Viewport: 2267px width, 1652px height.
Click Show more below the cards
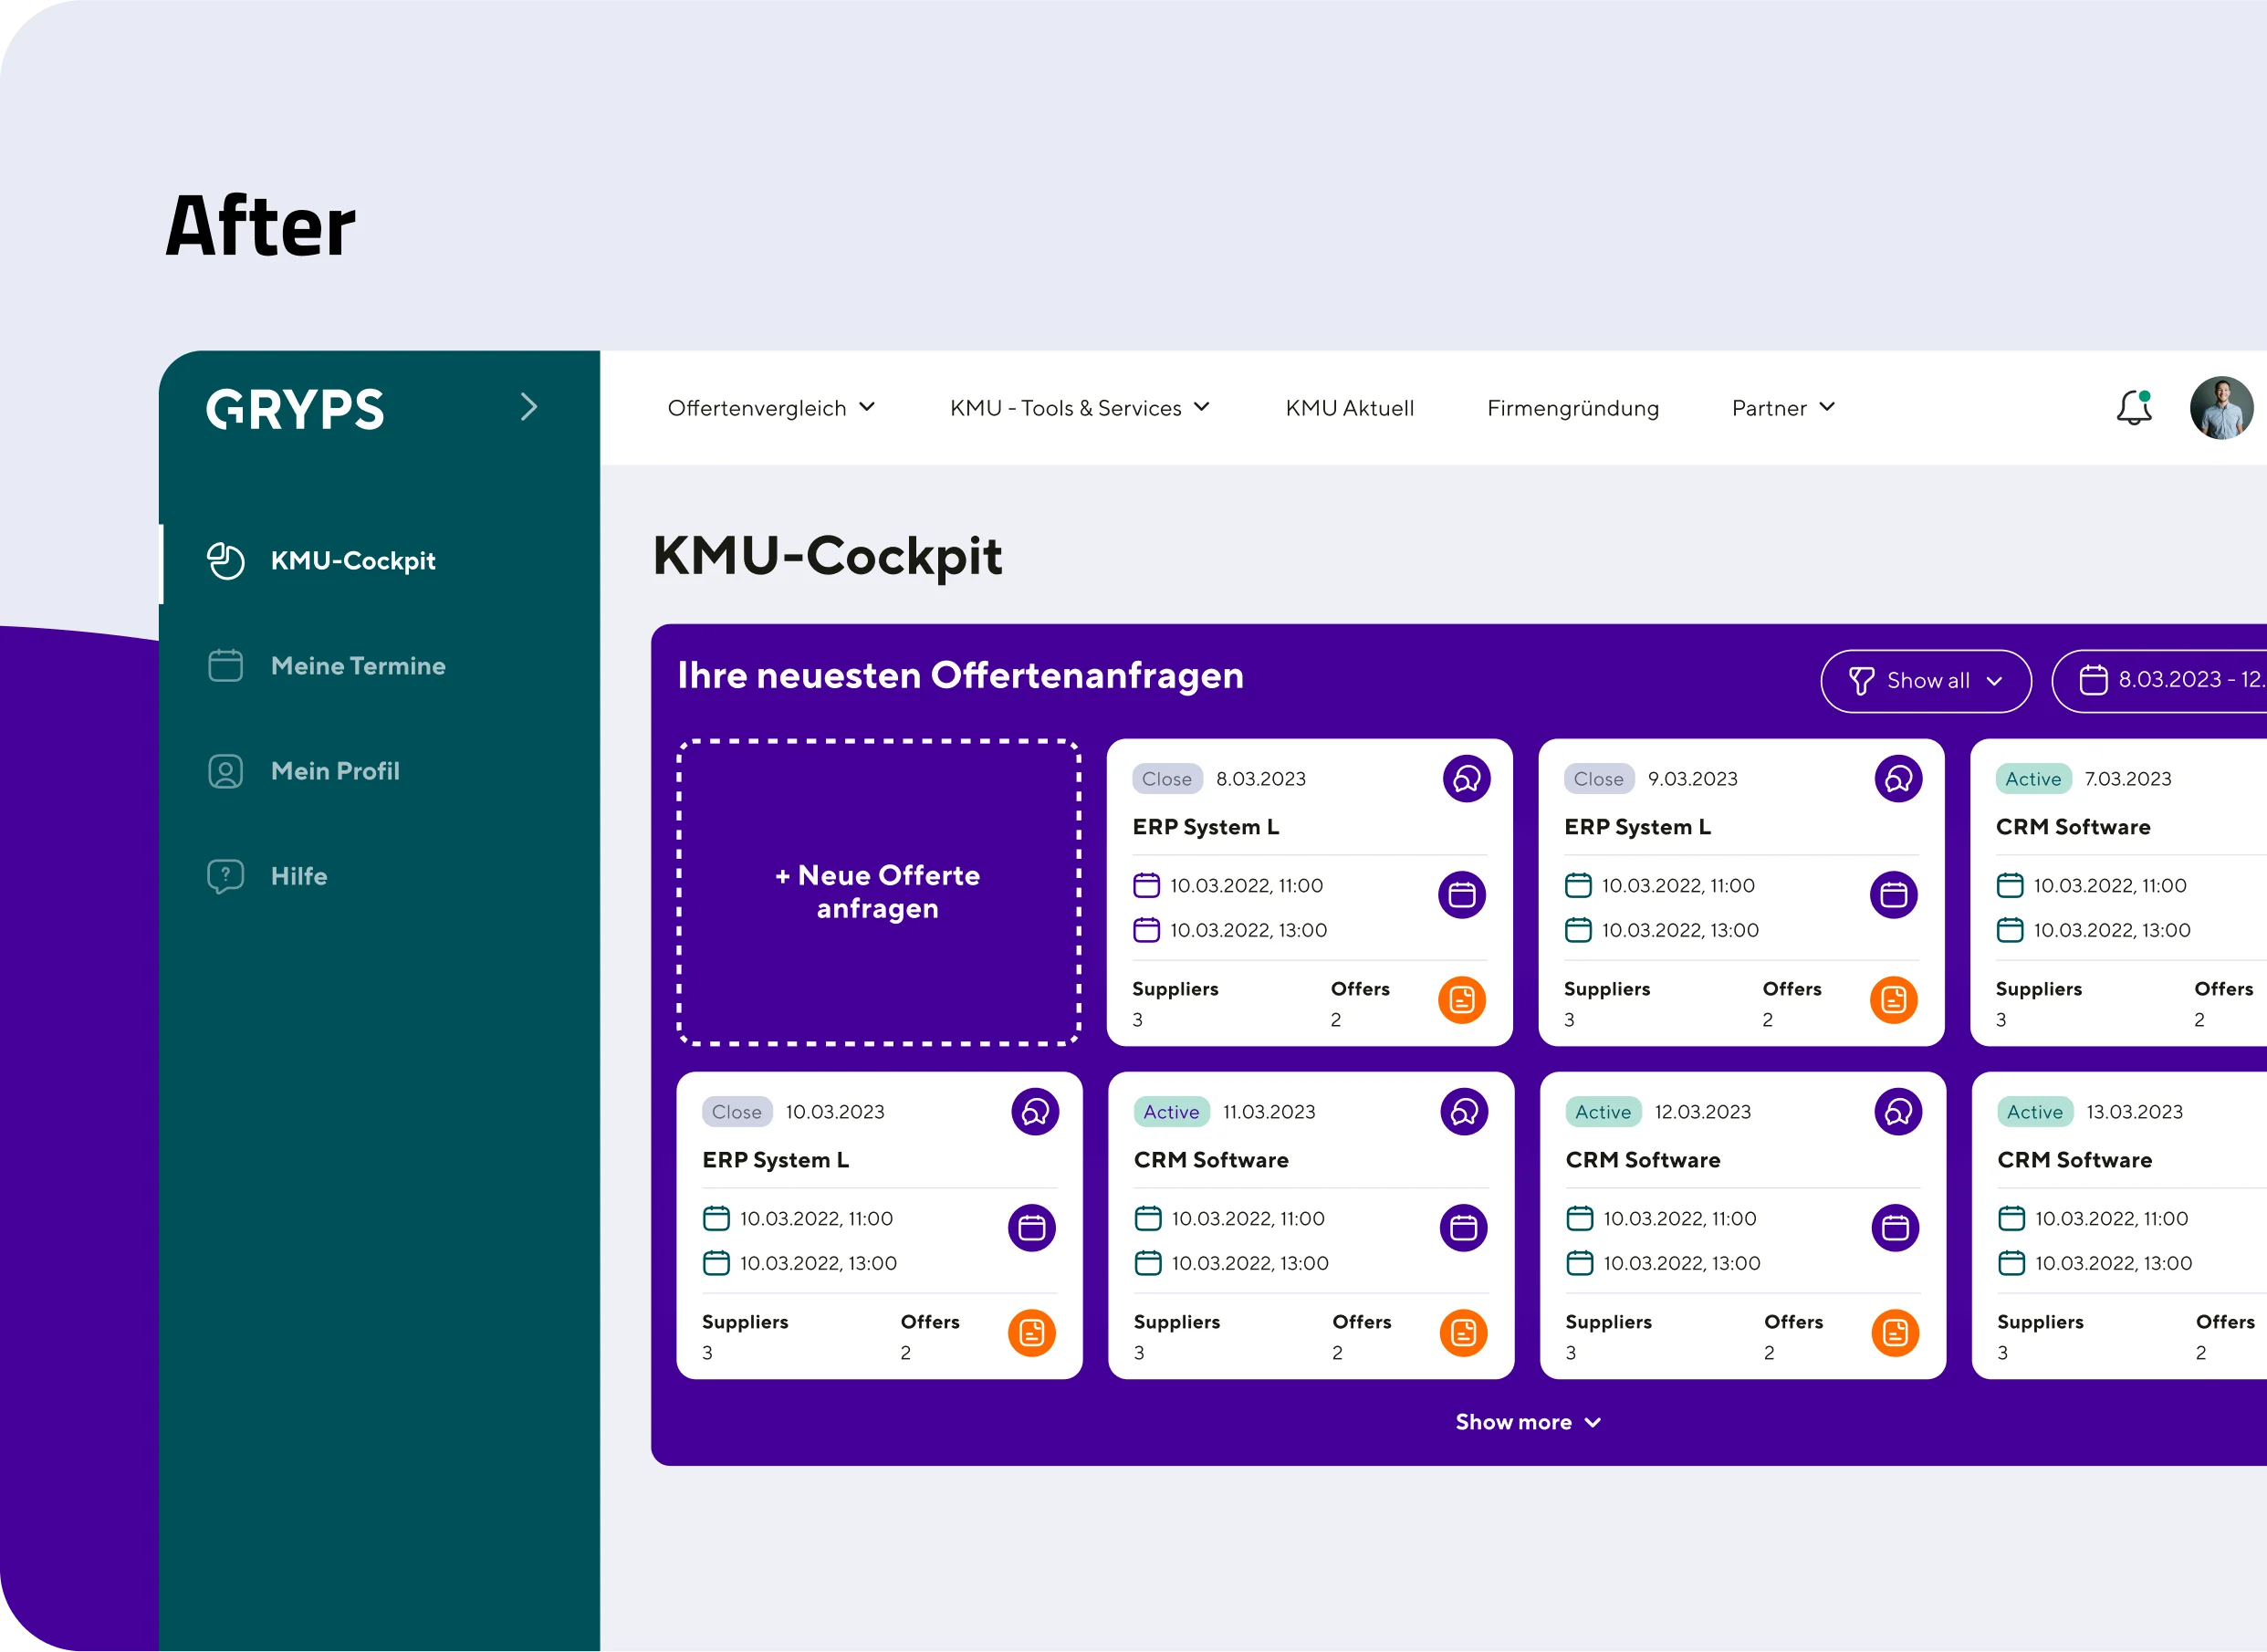[1527, 1422]
